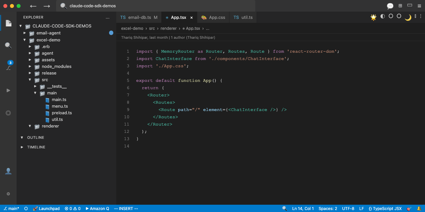Open the Search view in the activity bar

pyautogui.click(x=8, y=45)
